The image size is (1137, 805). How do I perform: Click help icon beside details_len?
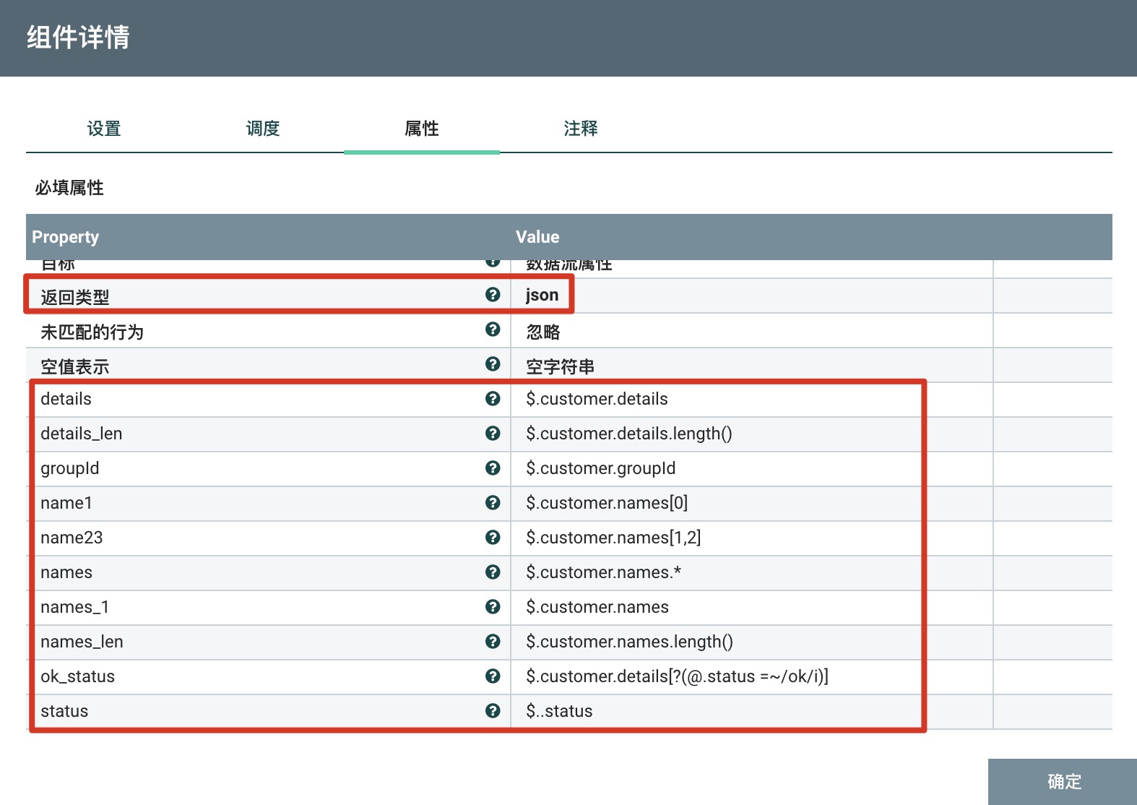[x=493, y=434]
